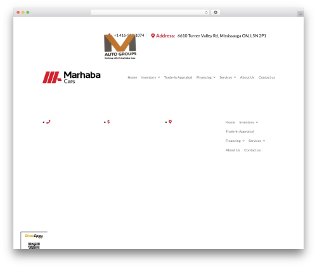
Task: Click the yellow minimize window button
Action: (23, 12)
